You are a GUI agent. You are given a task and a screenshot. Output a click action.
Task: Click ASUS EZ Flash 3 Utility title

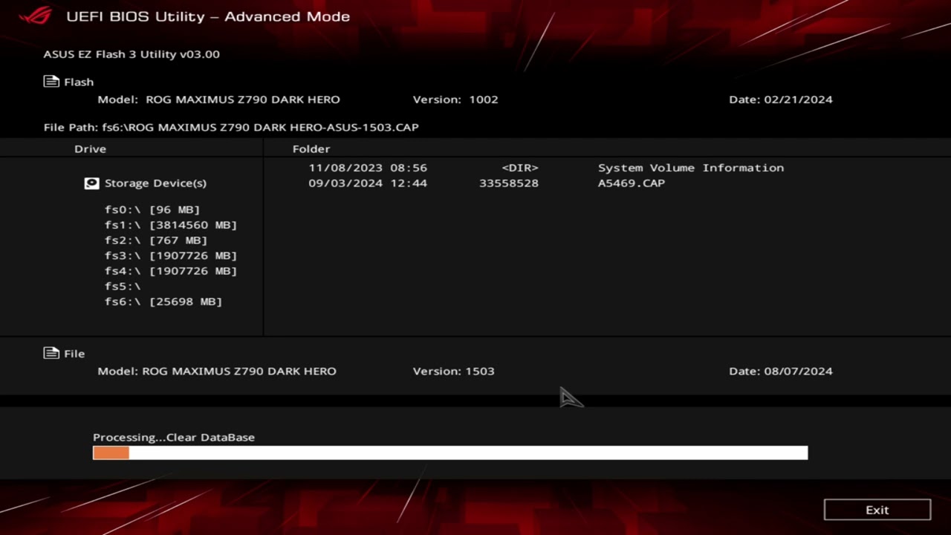coord(132,54)
